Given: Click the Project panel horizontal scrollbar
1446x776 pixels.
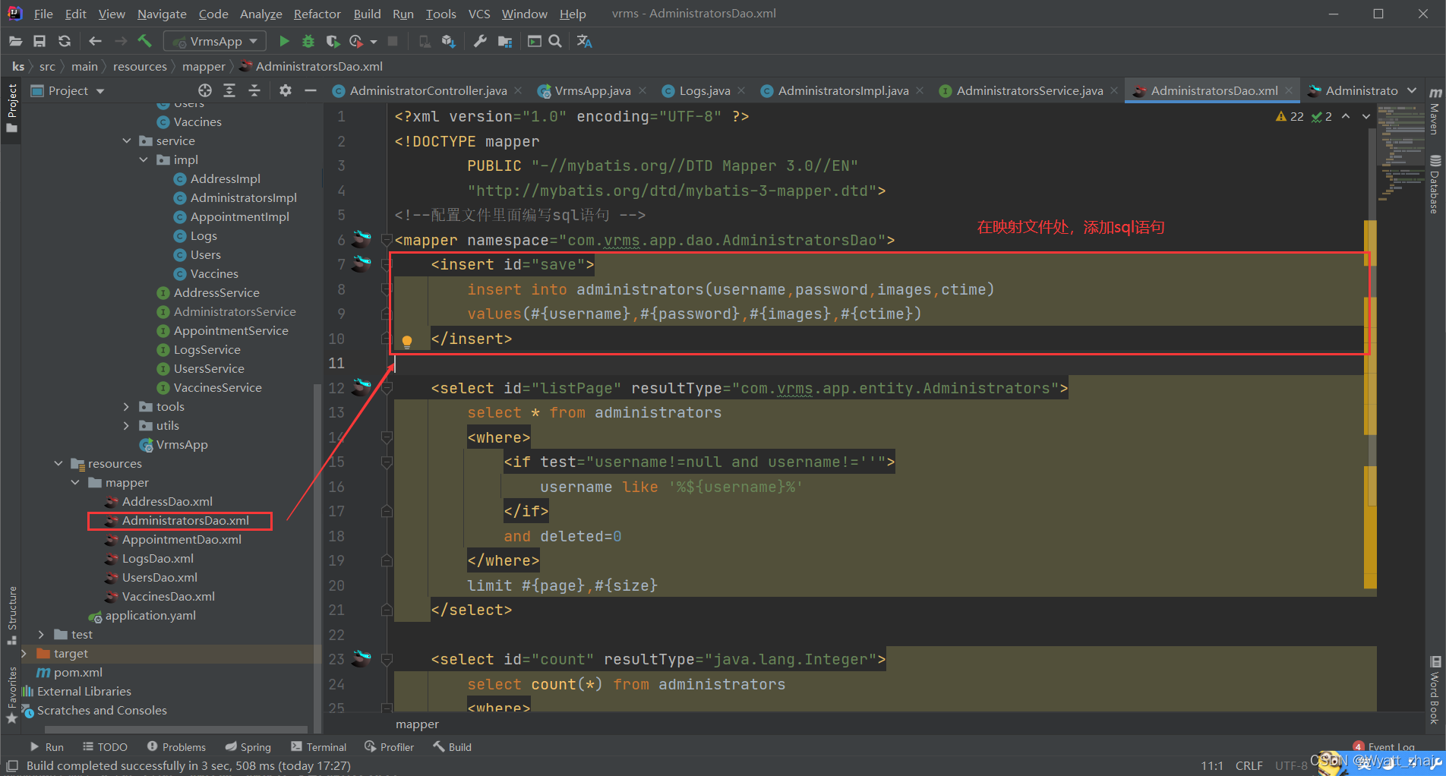Looking at the screenshot, I should click(175, 730).
